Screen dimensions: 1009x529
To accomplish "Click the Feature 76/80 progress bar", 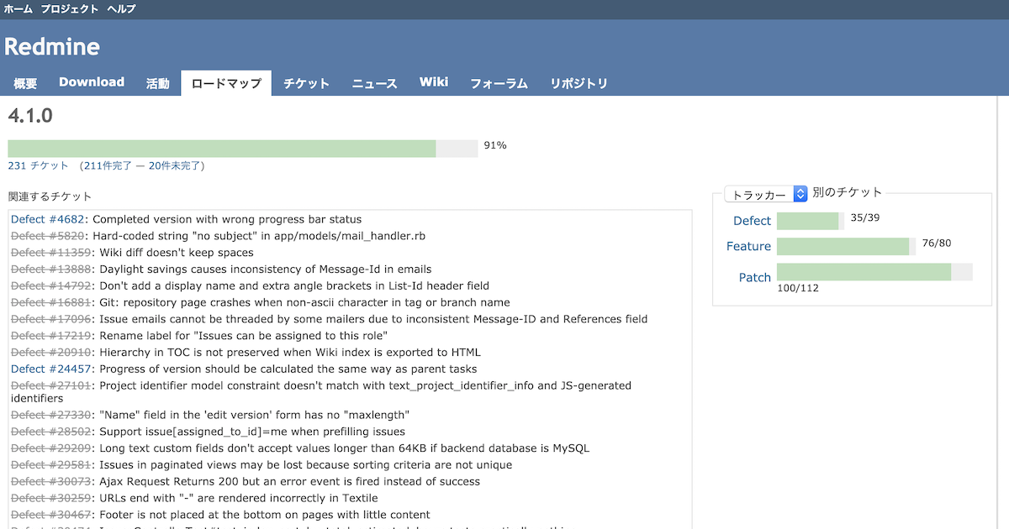I will click(x=846, y=246).
